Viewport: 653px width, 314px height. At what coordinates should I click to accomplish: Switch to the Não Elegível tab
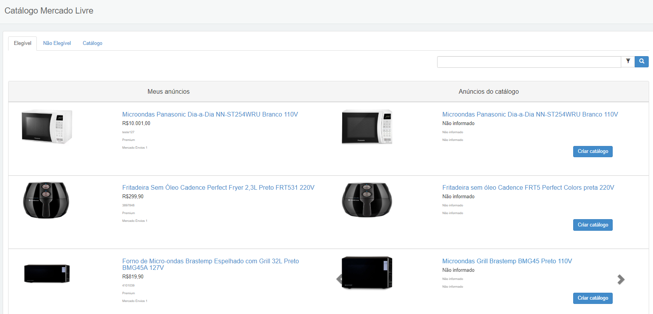point(57,43)
